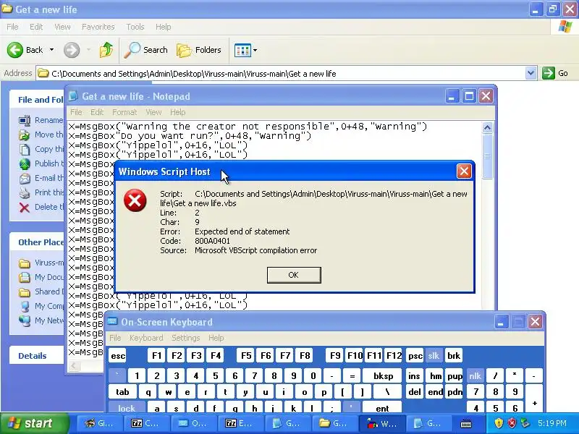Click the yellow security shield tray icon
The image size is (579, 434).
(499, 423)
